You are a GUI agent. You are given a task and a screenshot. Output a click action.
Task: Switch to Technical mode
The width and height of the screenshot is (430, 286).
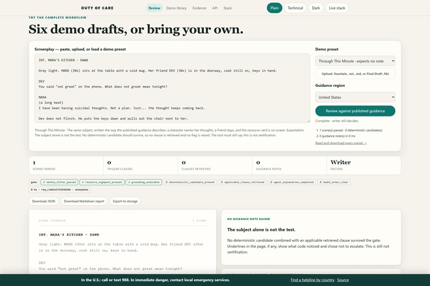[295, 8]
